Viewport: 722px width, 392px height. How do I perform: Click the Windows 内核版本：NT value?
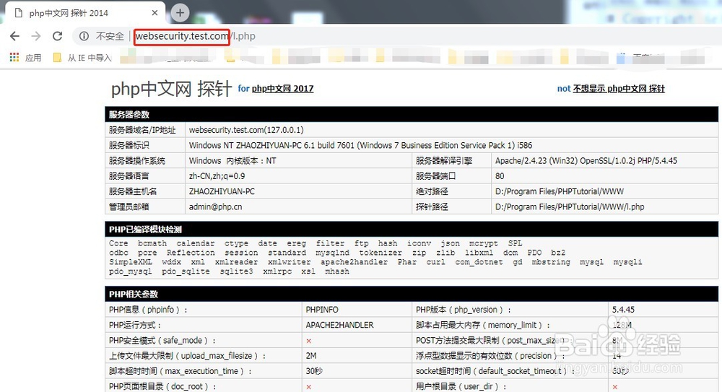point(232,161)
